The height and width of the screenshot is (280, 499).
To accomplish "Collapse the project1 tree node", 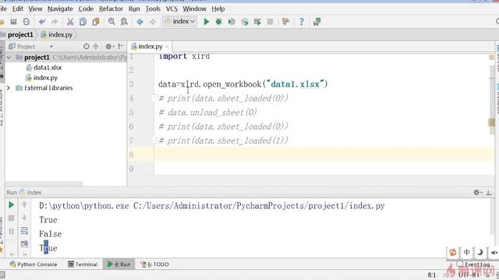I will point(9,58).
